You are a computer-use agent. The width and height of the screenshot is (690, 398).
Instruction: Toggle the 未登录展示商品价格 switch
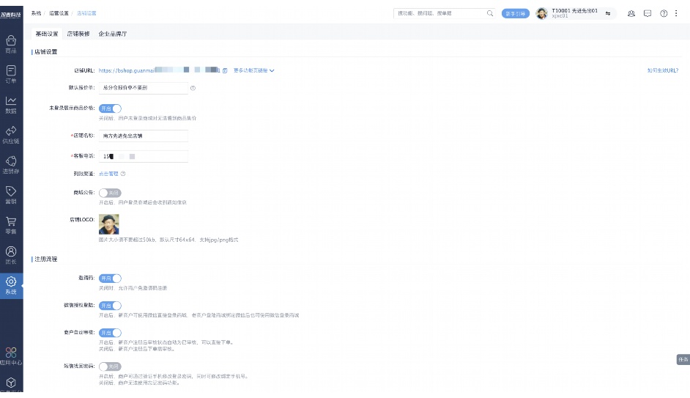pyautogui.click(x=110, y=108)
